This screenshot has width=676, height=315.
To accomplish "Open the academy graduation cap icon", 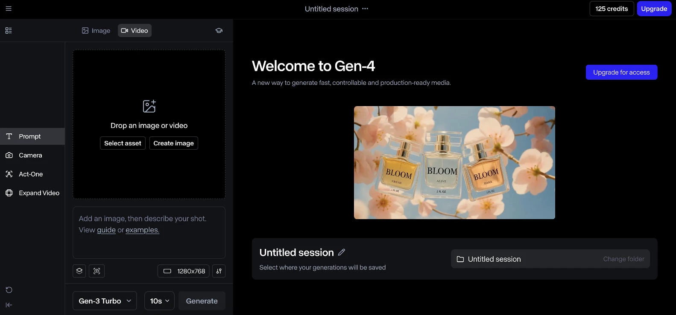I will 219,31.
